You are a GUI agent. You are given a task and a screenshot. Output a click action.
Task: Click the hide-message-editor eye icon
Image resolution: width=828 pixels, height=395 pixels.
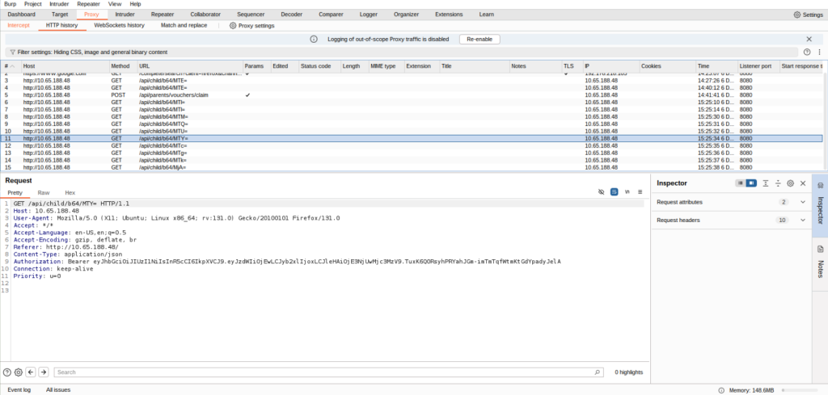[601, 192]
